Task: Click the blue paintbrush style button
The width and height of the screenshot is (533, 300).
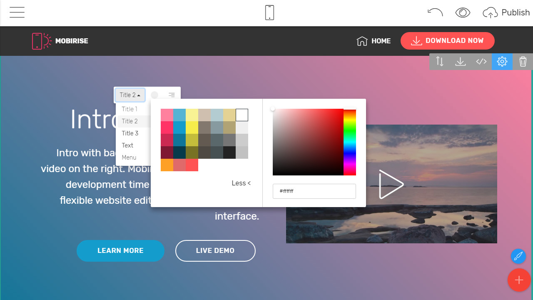Action: (518, 256)
